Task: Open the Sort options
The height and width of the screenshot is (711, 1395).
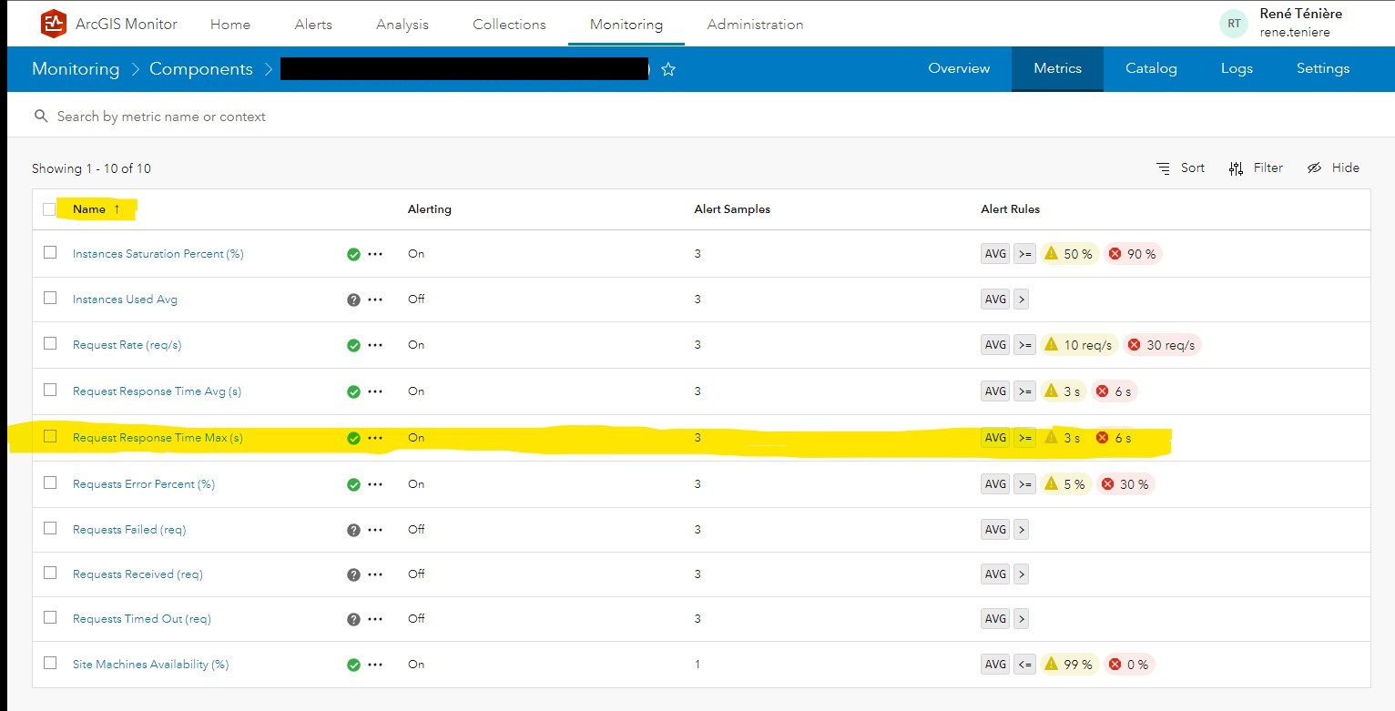Action: coord(1181,168)
